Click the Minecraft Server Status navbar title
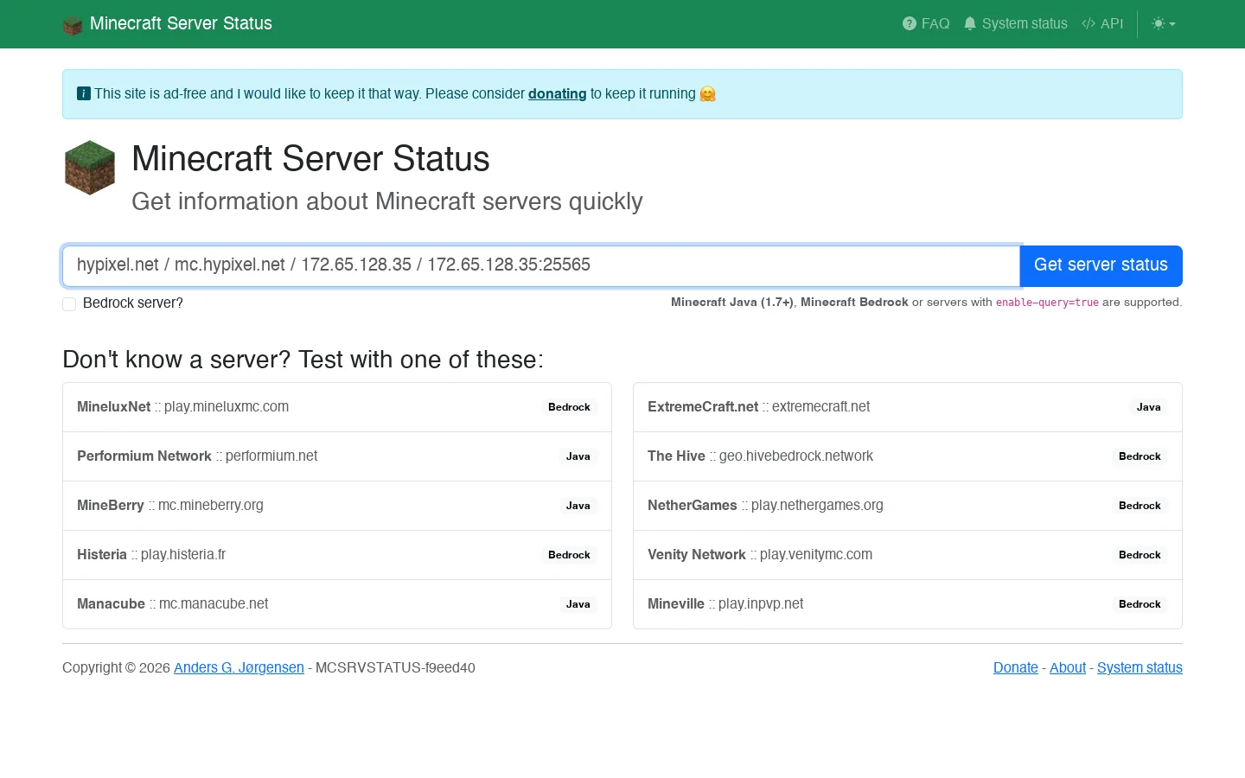 (181, 23)
